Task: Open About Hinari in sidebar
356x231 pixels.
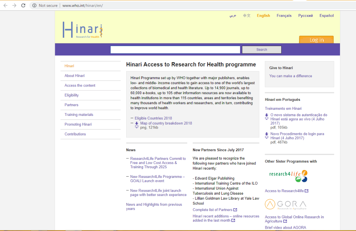Action: point(74,76)
